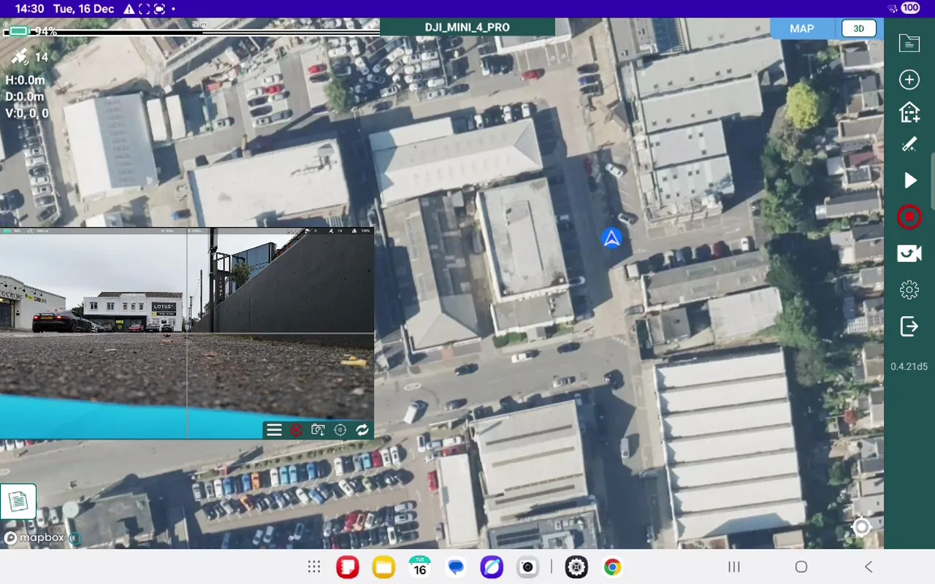Switch camera view using the camera icon

pos(909,253)
